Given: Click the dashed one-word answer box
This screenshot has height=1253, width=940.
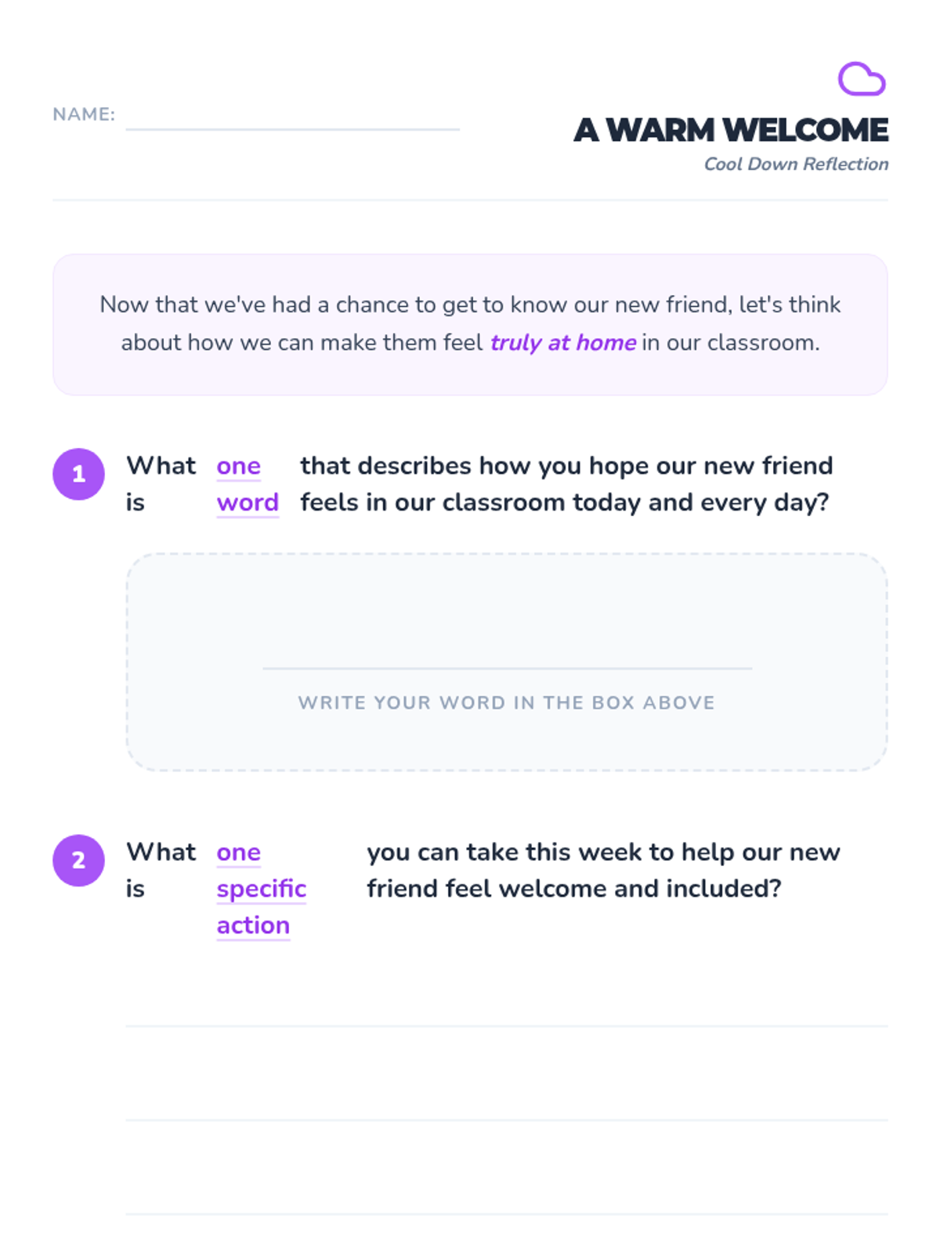Looking at the screenshot, I should [507, 663].
